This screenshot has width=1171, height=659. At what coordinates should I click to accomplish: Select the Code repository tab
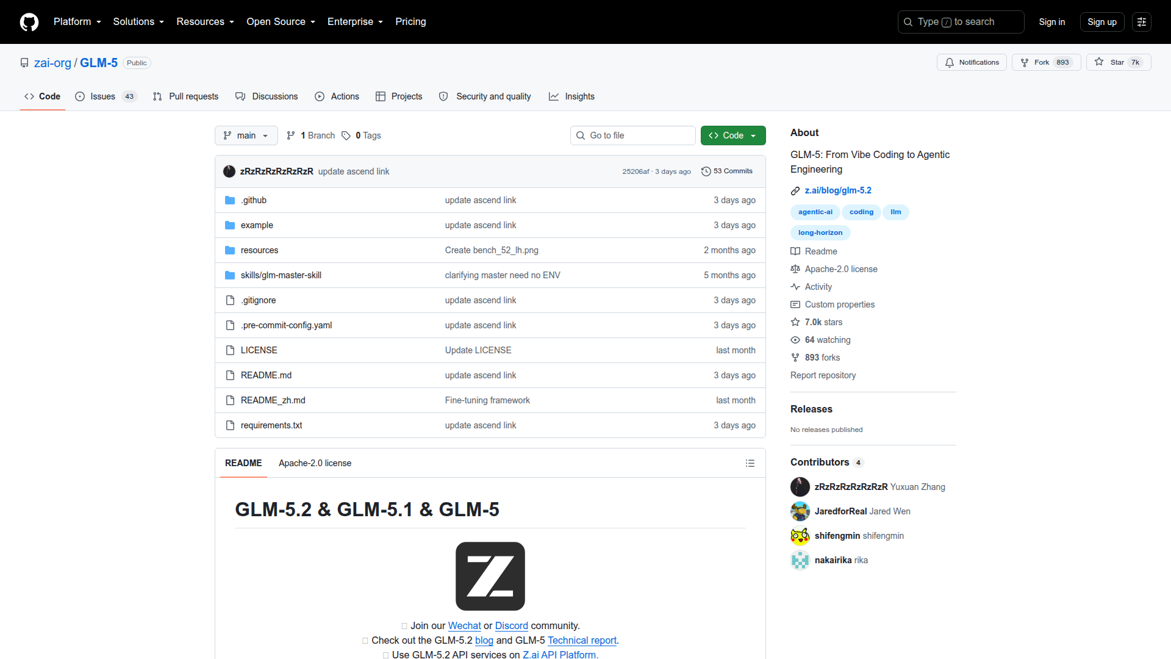point(42,96)
